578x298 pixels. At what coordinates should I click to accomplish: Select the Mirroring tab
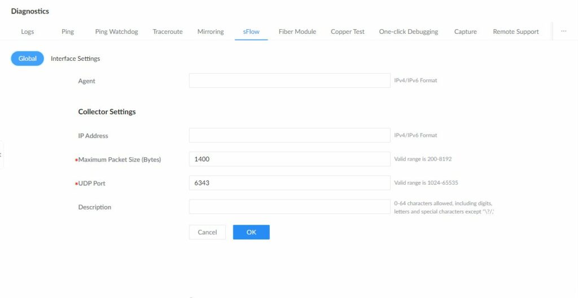coord(211,32)
